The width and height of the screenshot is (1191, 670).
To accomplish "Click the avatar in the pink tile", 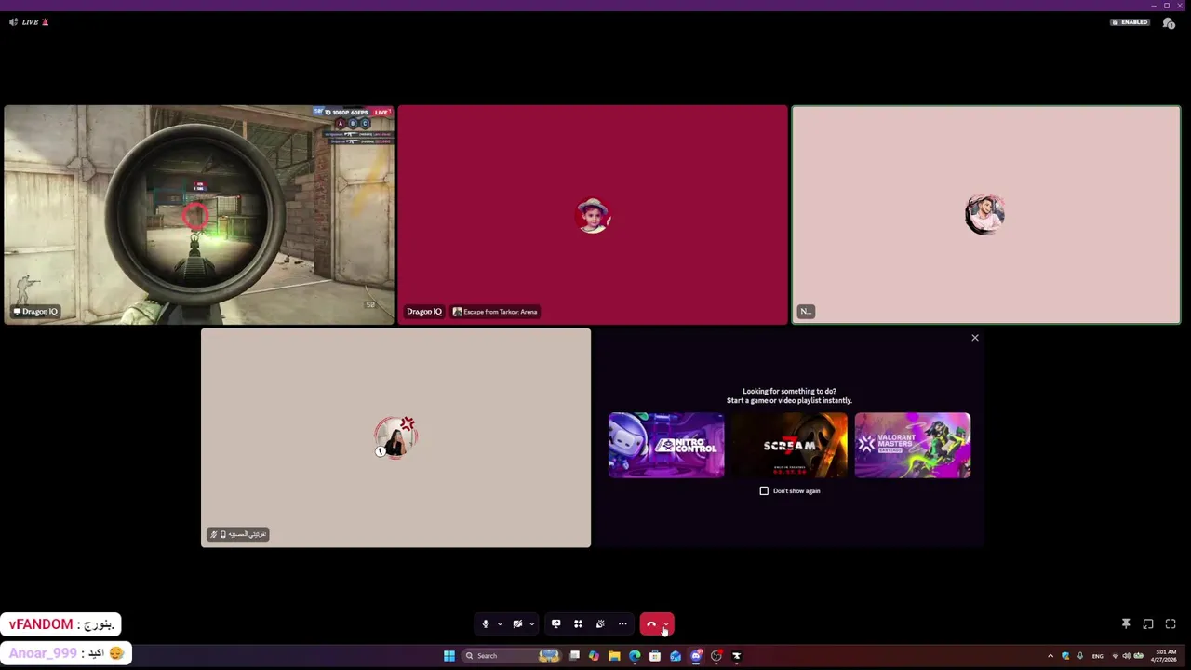I will click(985, 215).
